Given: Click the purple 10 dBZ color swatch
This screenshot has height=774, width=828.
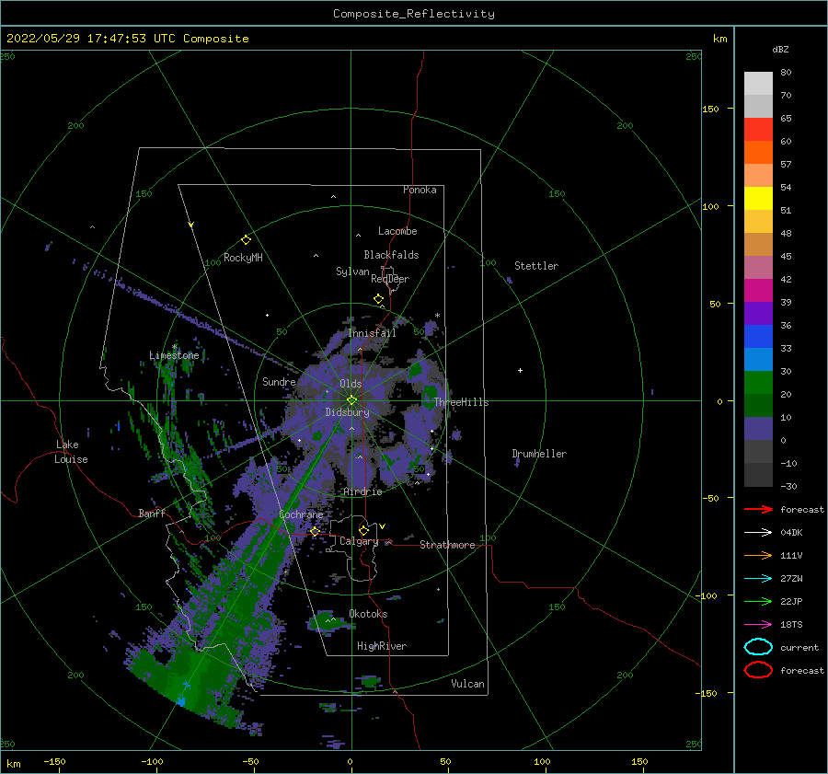Looking at the screenshot, I should 758,429.
